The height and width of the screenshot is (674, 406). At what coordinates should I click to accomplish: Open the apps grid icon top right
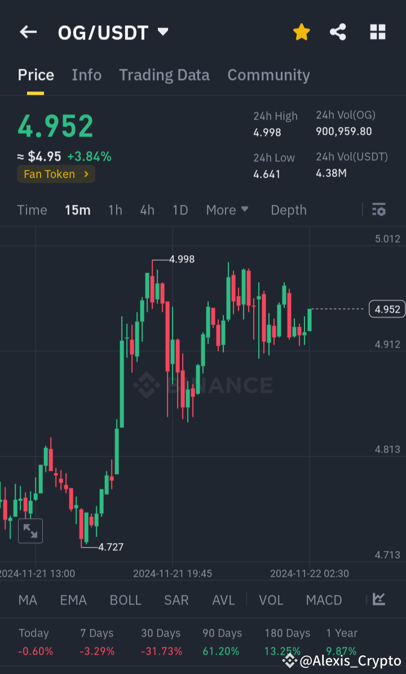click(377, 32)
